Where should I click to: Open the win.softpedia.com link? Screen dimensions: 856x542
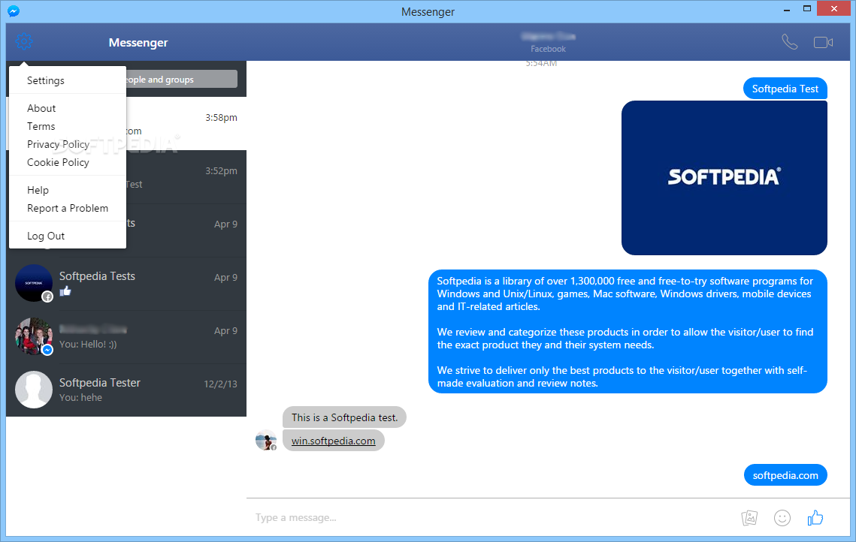pos(333,441)
